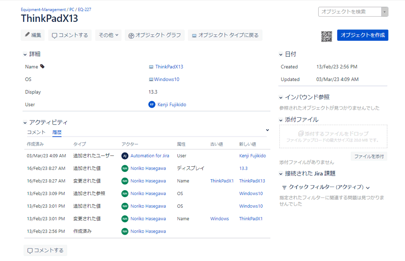Open Kenji Fujikido user link in details
This screenshot has width=405, height=261.
pos(172,104)
